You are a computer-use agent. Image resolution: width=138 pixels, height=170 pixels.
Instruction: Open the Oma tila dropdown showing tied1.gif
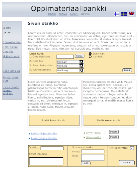coord(70,62)
